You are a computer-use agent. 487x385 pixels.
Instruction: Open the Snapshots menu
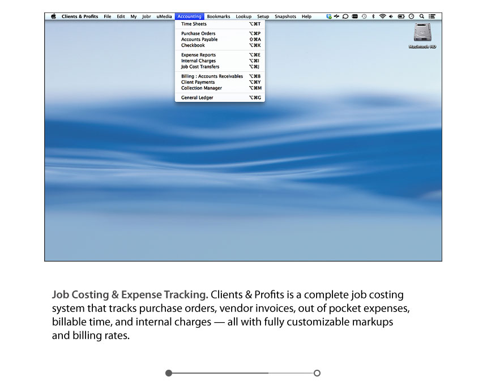(x=285, y=17)
